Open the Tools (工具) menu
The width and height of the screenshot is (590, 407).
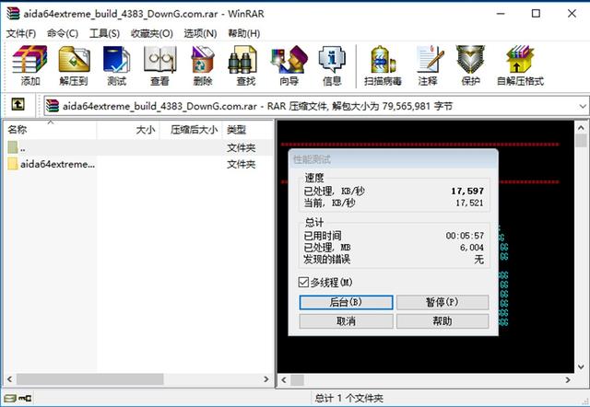(x=104, y=33)
